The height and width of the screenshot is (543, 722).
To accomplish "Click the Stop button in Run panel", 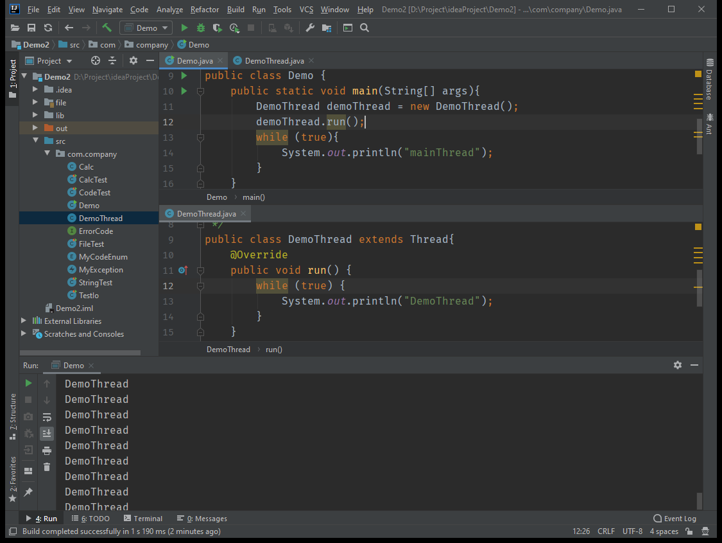I will pyautogui.click(x=28, y=400).
